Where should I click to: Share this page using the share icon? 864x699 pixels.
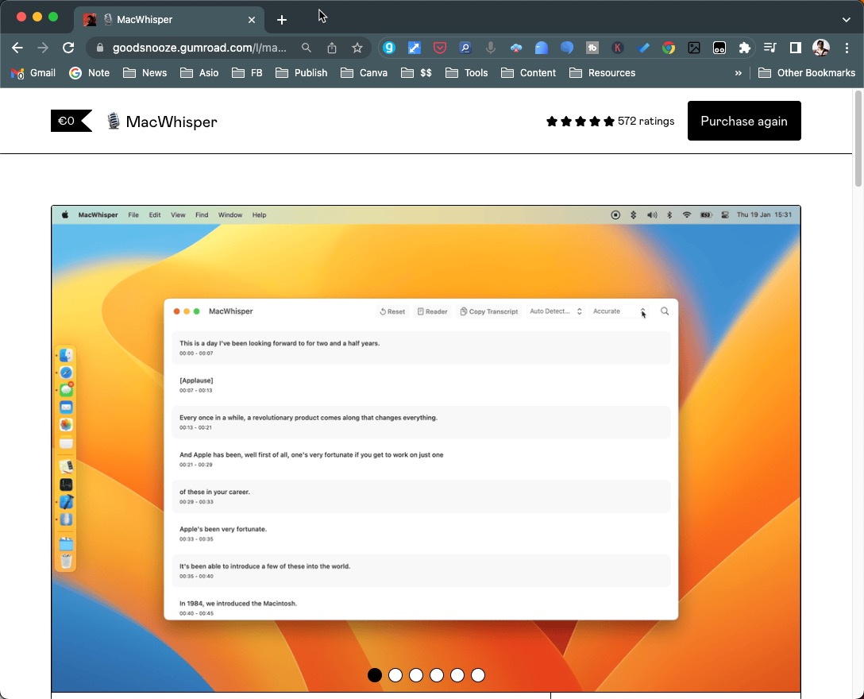tap(332, 48)
